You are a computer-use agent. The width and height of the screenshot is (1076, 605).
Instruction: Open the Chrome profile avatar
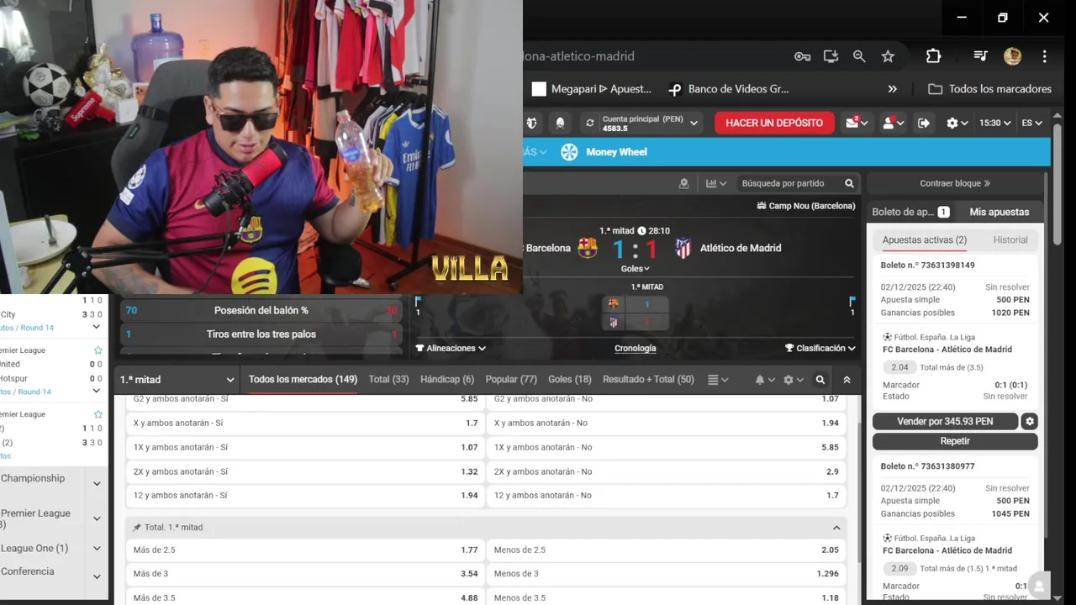(1012, 56)
